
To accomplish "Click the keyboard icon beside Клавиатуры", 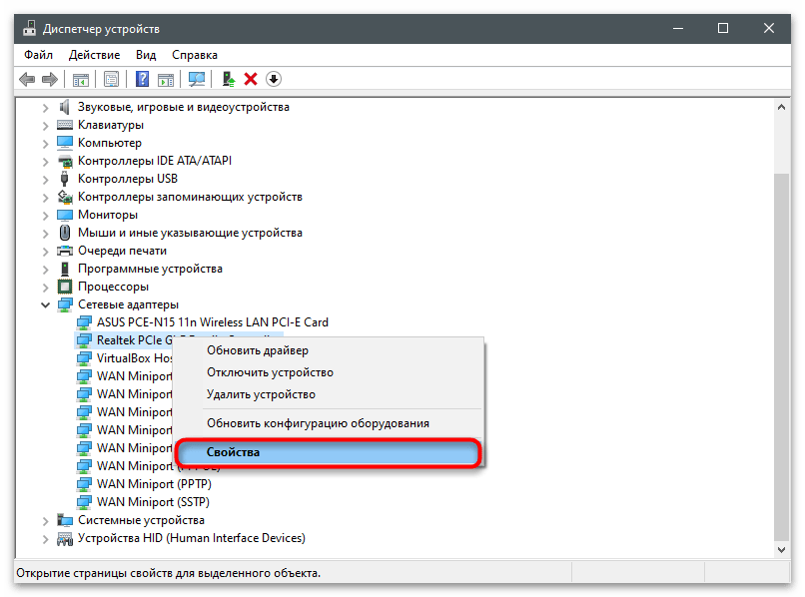I will [x=65, y=125].
